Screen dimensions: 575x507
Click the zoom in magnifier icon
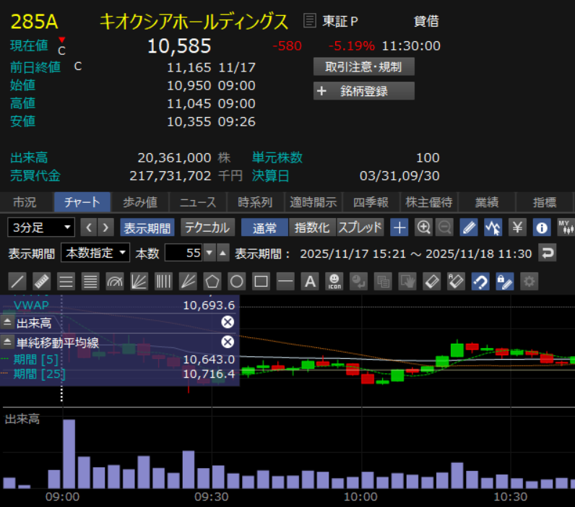(424, 227)
